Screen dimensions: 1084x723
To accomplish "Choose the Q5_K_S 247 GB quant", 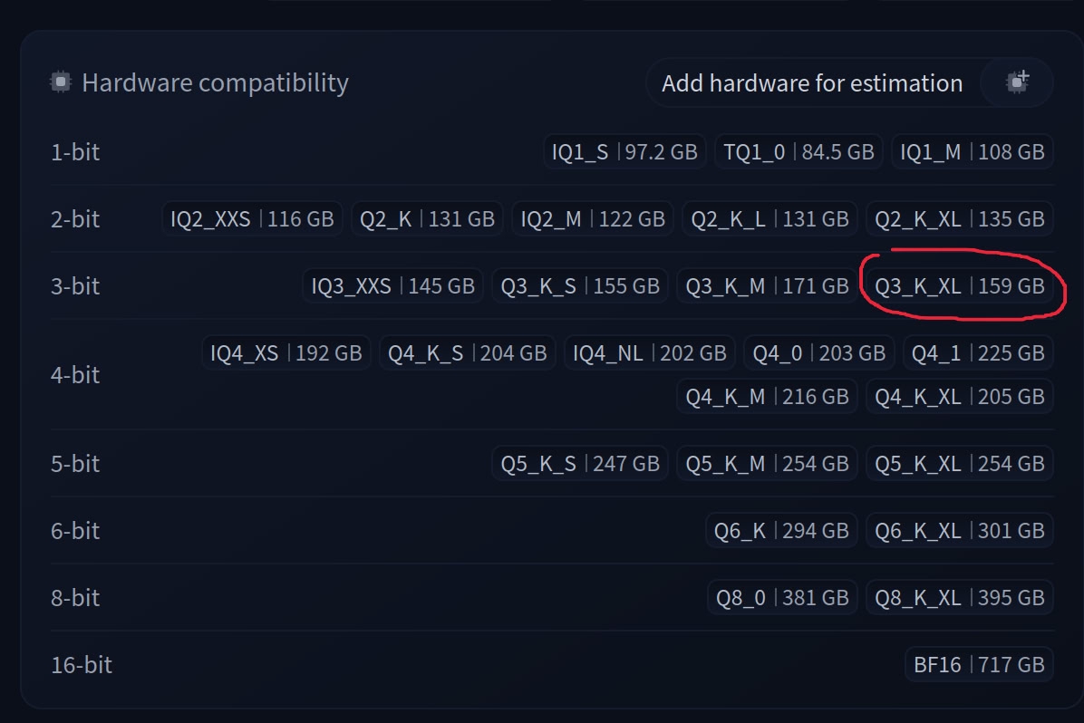I will click(580, 463).
